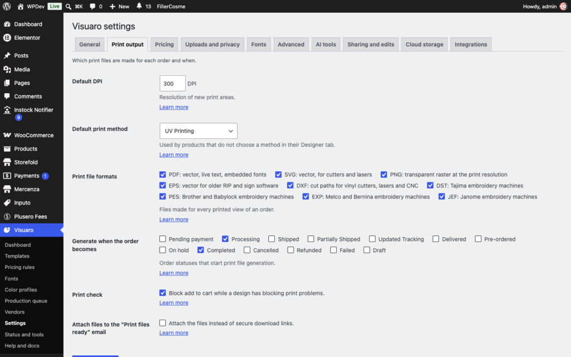Check the Delivered order status

point(435,239)
